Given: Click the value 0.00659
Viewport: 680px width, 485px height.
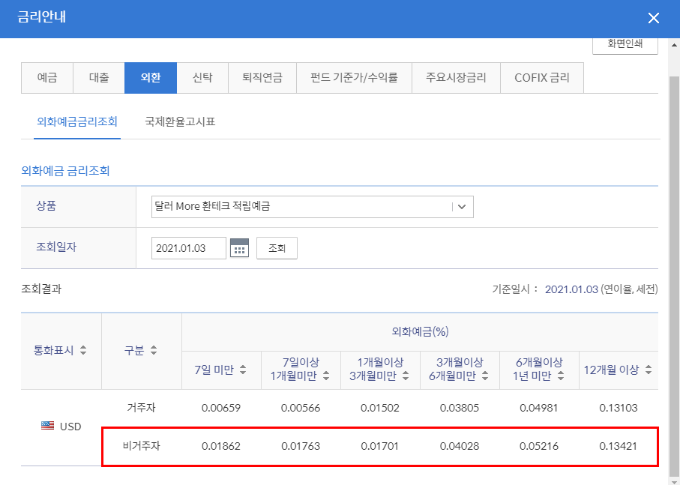Looking at the screenshot, I should [221, 408].
